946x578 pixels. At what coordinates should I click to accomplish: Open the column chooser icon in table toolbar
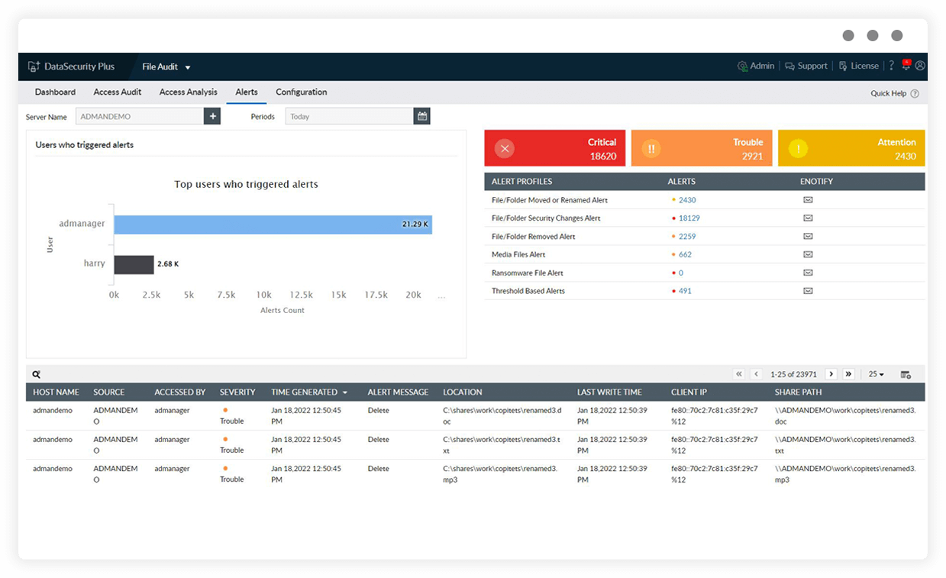click(x=906, y=374)
